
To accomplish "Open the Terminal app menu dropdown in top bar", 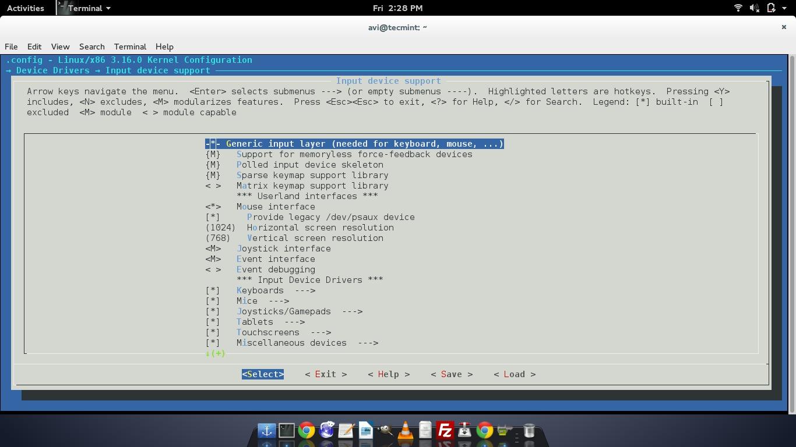I will point(89,8).
